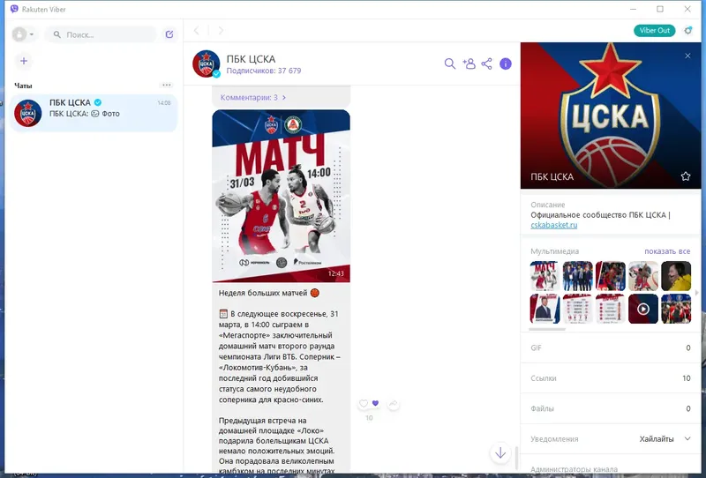
Task: Like the post with heart icon
Action: 364,403
